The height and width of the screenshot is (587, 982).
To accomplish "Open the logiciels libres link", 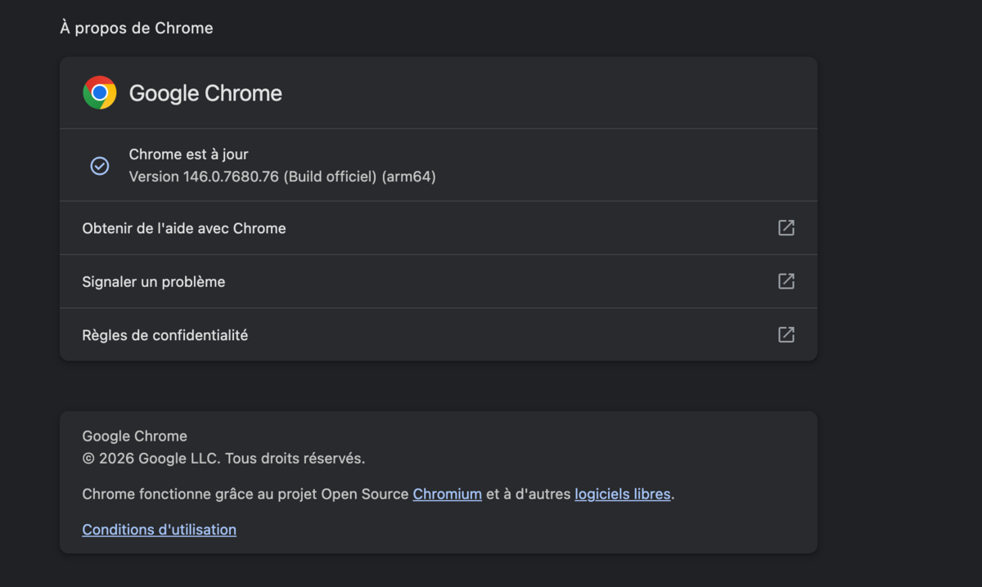I will point(622,494).
